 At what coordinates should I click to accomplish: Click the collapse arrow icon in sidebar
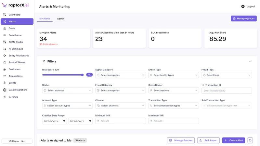(23, 141)
